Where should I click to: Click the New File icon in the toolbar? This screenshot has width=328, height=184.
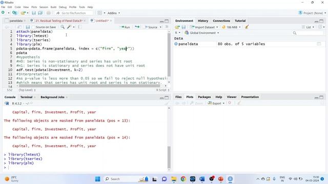[x=3, y=13]
